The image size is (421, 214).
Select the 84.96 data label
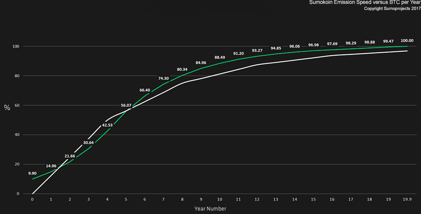(201, 63)
